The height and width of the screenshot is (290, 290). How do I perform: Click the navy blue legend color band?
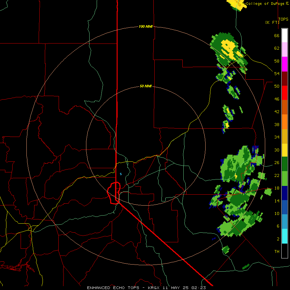tap(285, 193)
